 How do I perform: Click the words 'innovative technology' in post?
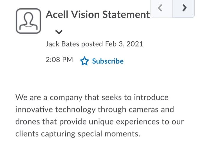[x=55, y=110]
